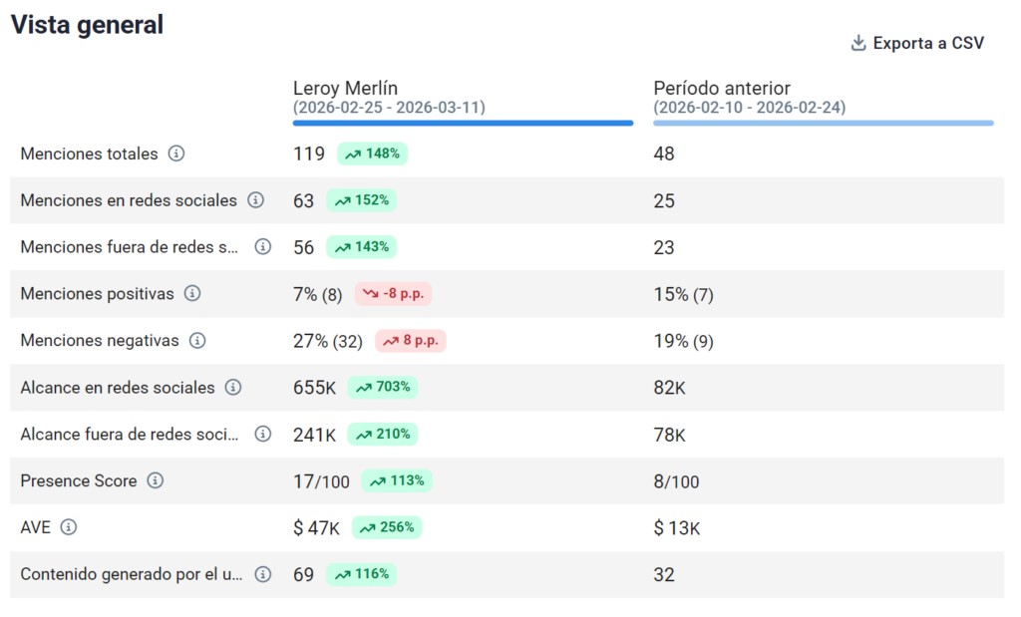Click the 256% AVE growth badge
Image resolution: width=1021 pixels, height=617 pixels.
(387, 527)
